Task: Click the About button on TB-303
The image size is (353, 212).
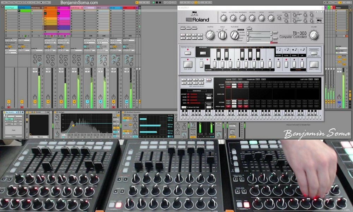Action: 195,28
